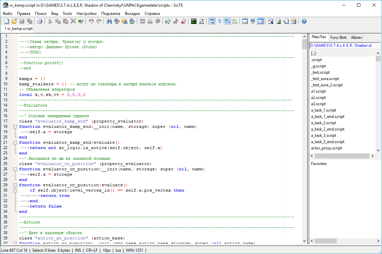Toggle end-of-line pilcrow marker button
382x254 pixels.
(x=219, y=21)
